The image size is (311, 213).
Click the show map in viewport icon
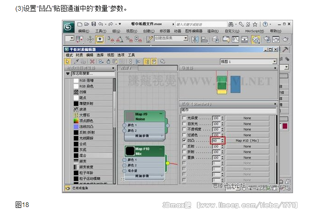115,61
